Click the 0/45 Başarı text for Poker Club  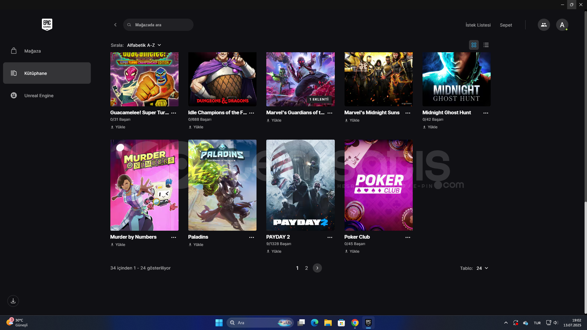[355, 244]
